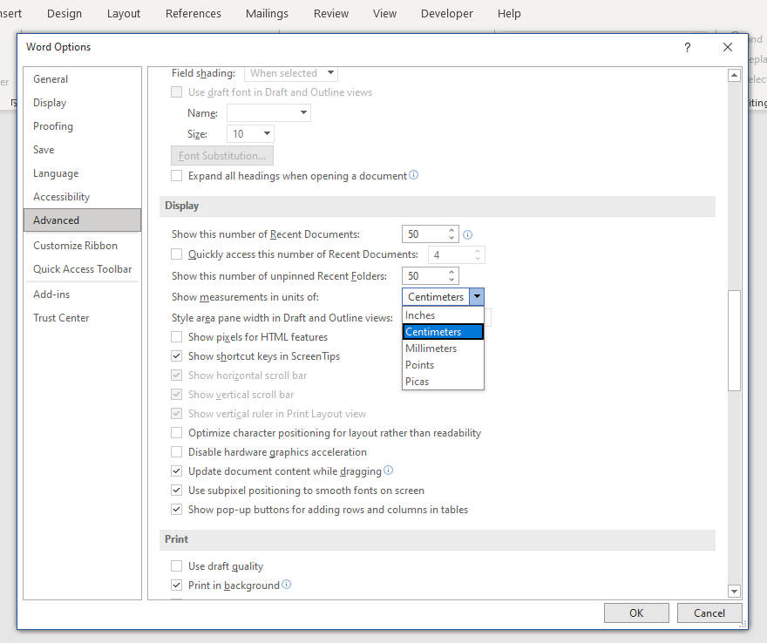Toggle Expand all headings when opening a document
767x643 pixels.
click(x=177, y=175)
